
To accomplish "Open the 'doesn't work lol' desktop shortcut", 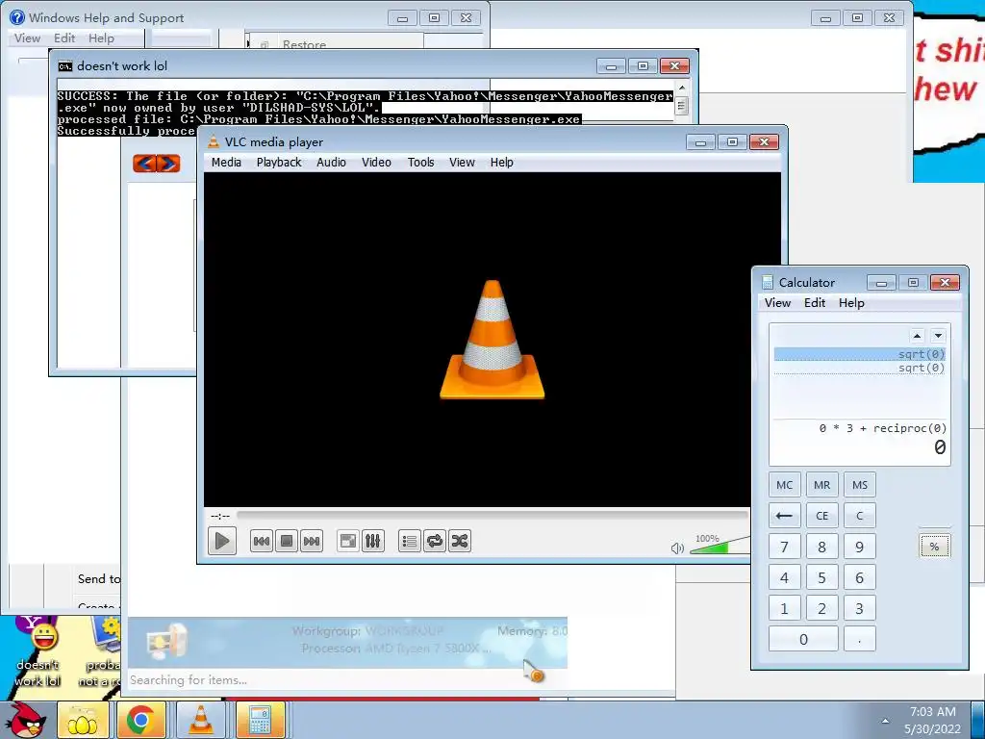I will click(38, 652).
